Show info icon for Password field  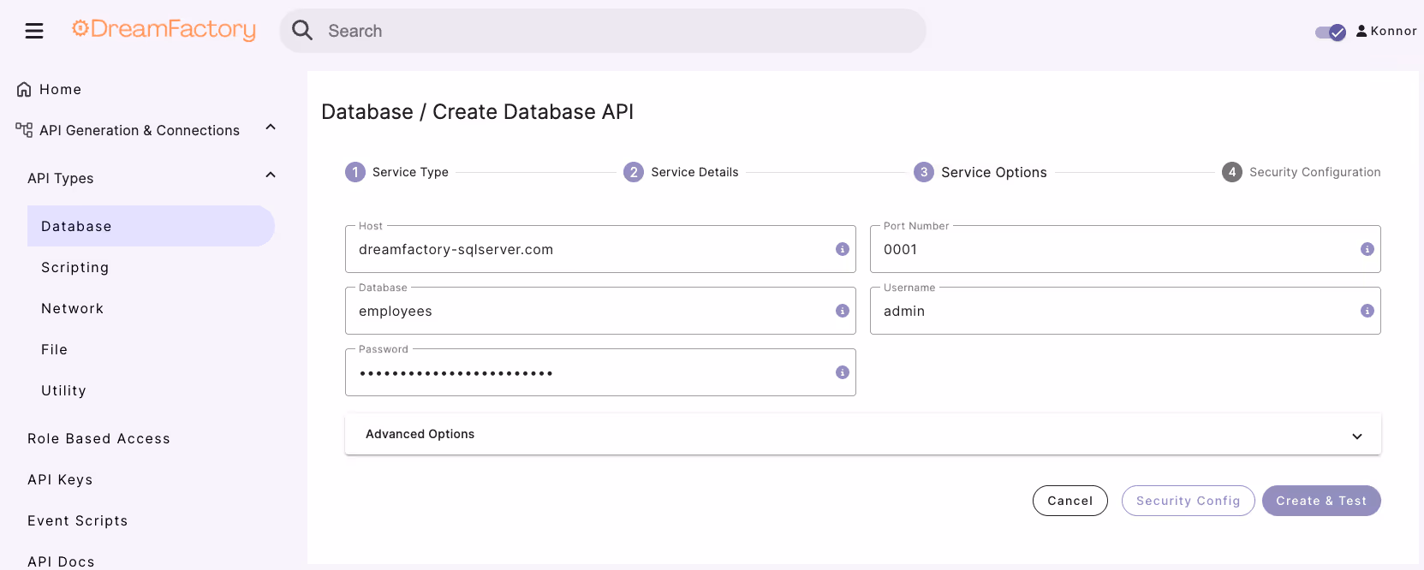(843, 372)
